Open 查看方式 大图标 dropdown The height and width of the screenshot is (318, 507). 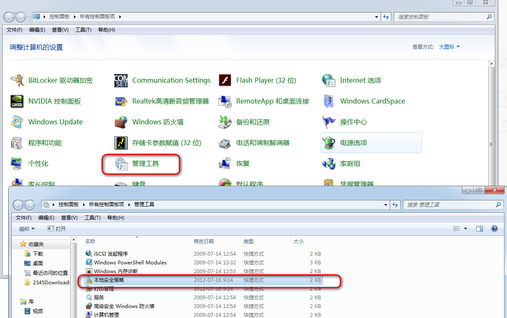click(450, 47)
